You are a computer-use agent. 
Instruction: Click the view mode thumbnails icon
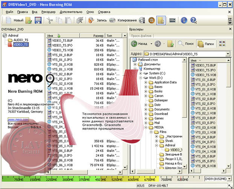[x=222, y=44]
